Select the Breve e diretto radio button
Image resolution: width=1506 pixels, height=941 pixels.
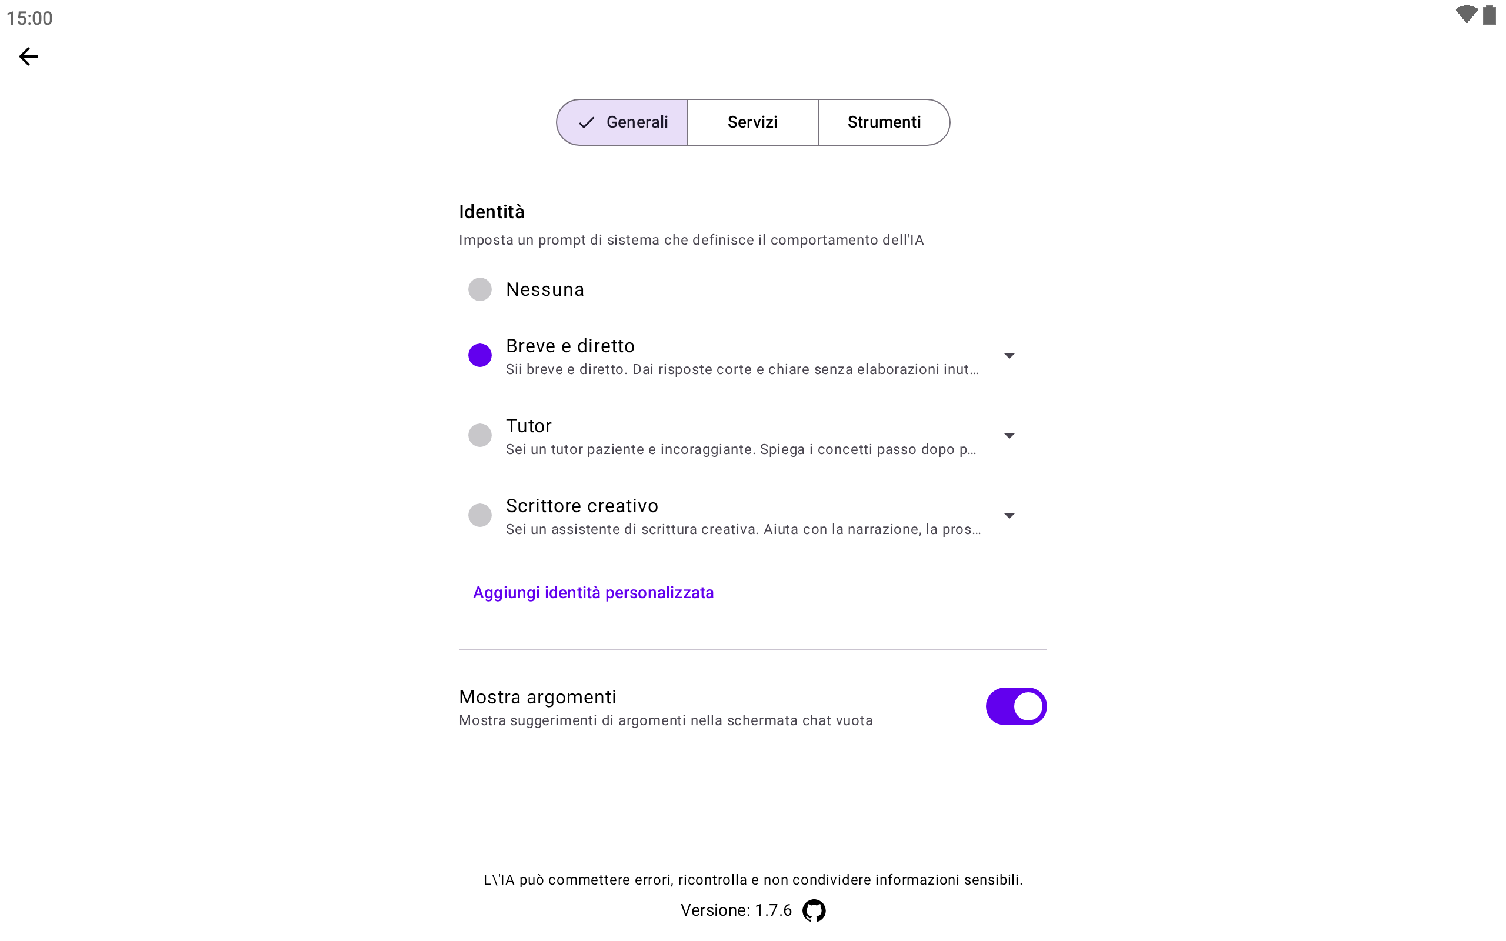(x=480, y=355)
